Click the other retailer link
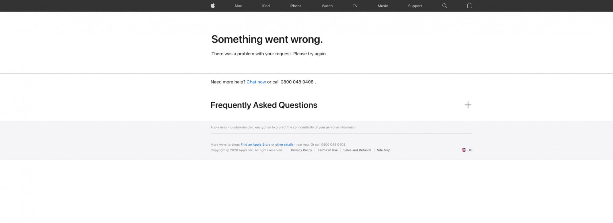 click(285, 144)
